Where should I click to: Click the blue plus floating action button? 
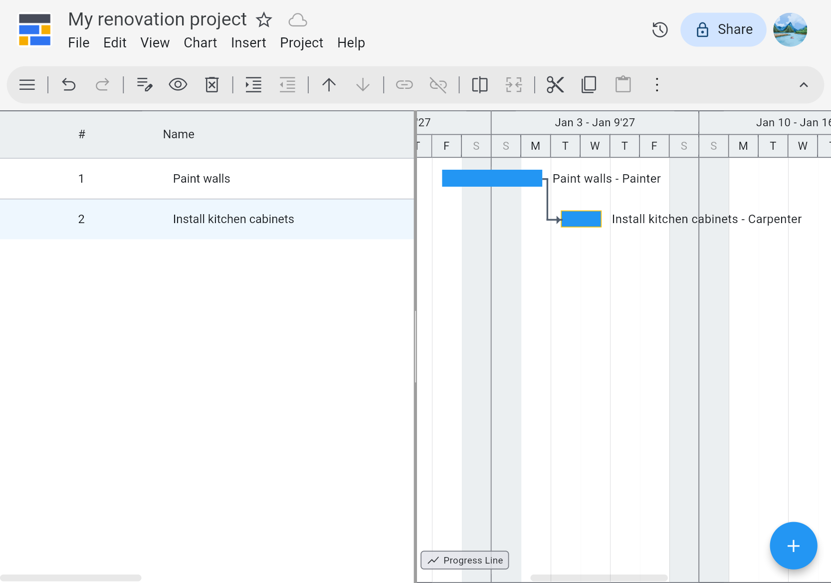793,546
